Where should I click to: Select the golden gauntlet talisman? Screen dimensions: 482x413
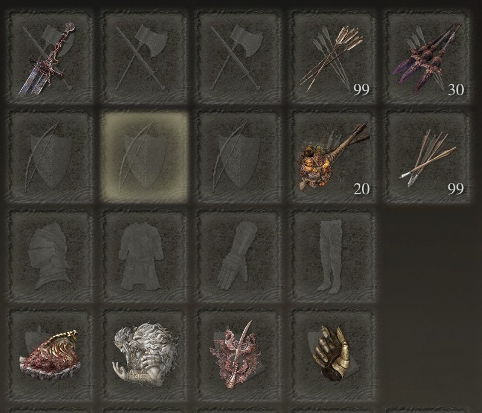coord(333,355)
